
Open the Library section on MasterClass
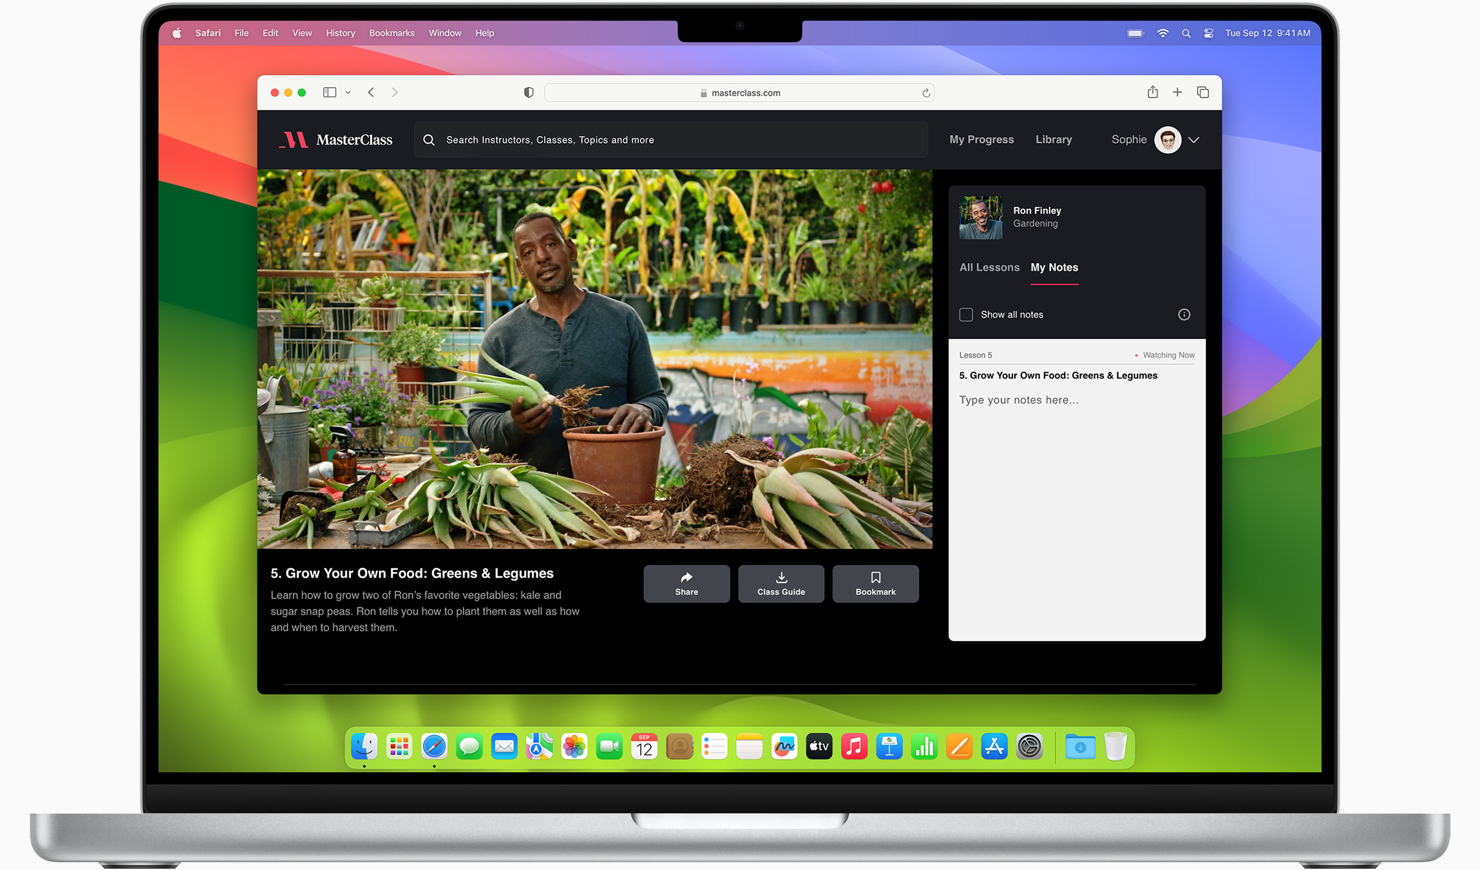point(1053,139)
